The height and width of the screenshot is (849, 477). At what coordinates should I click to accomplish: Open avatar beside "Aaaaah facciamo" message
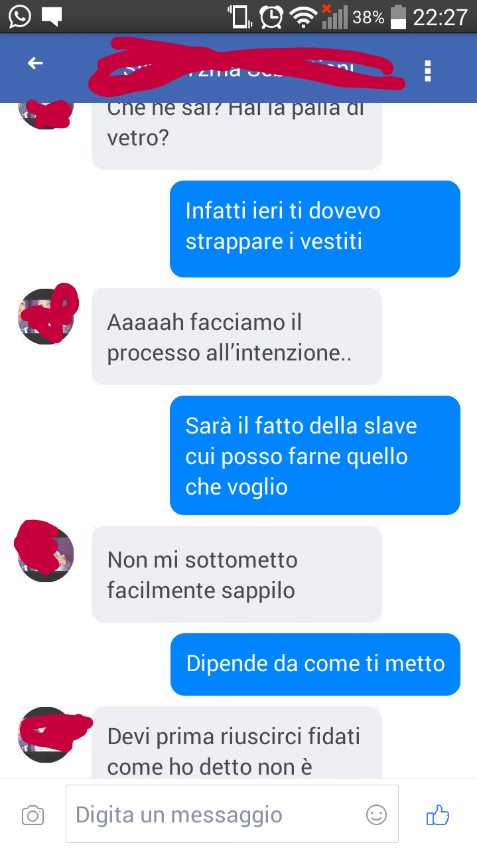(46, 316)
